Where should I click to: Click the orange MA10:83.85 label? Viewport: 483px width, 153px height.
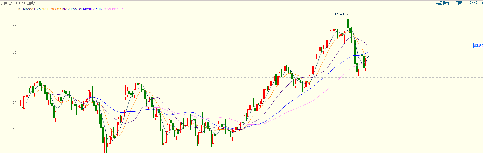pyautogui.click(x=51, y=9)
